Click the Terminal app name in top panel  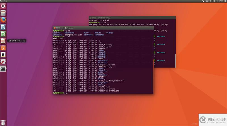pyautogui.click(x=4, y=1)
